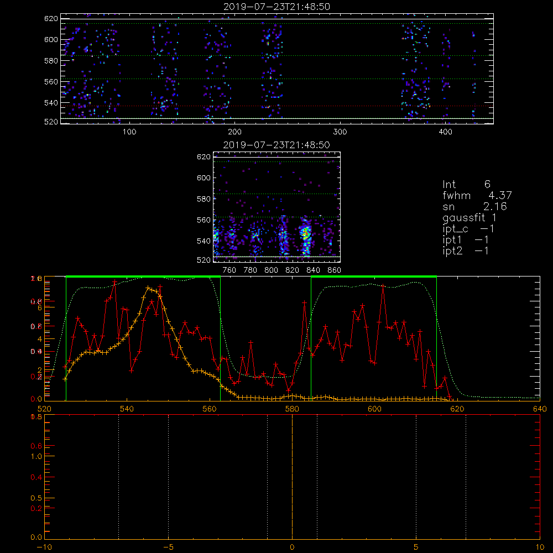Image resolution: width=553 pixels, height=553 pixels.
Task: Click x-axis label 400 of the wide image panel
Action: tap(445, 132)
